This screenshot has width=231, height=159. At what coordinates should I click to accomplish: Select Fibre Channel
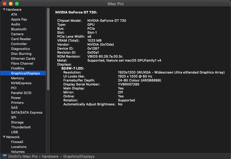pyautogui.click(x=22, y=63)
